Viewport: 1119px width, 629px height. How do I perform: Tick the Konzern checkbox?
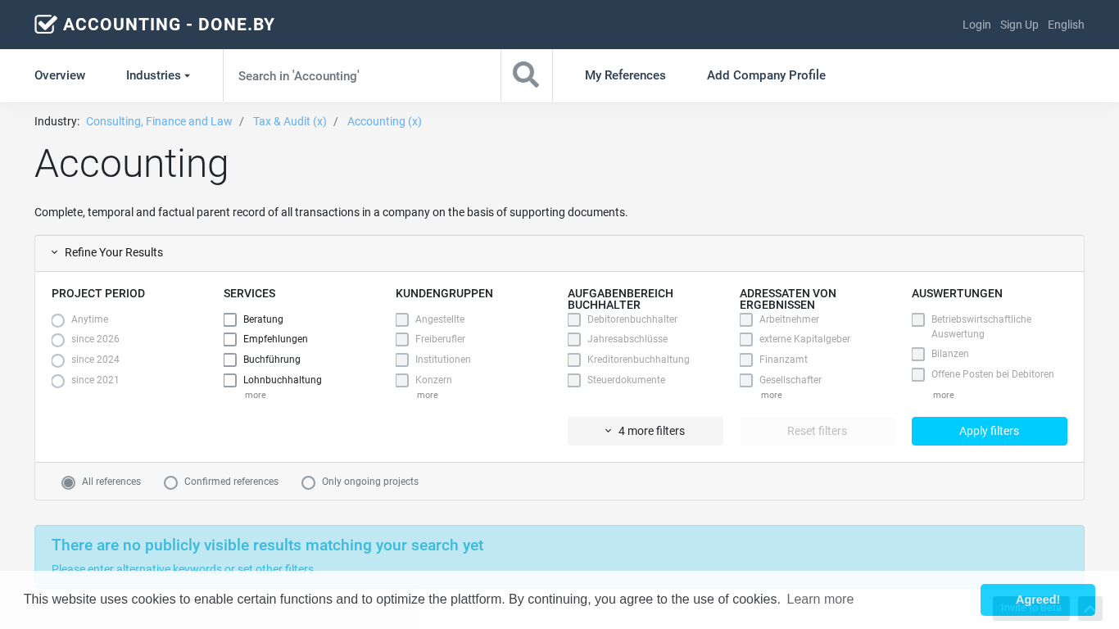[x=402, y=380]
